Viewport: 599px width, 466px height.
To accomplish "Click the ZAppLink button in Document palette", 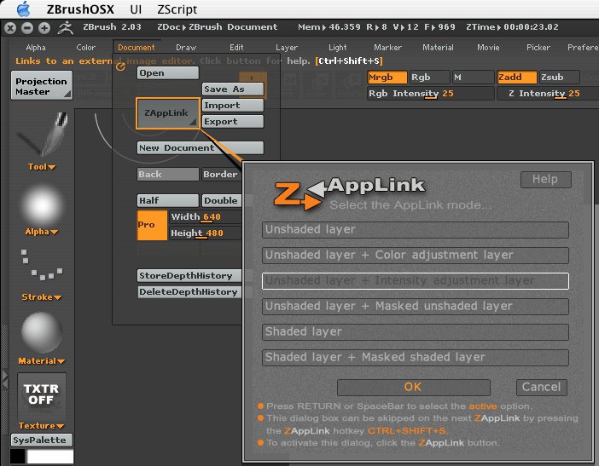I will [x=168, y=113].
